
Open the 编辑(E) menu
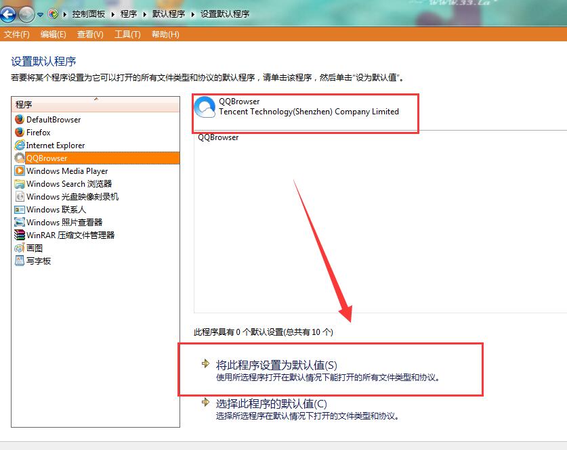point(53,35)
